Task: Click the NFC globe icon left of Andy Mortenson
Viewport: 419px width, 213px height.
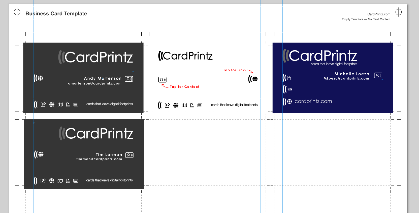Action: coord(39,78)
